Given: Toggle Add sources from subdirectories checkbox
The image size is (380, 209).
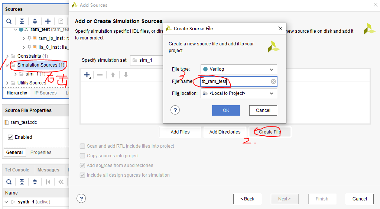Looking at the screenshot, I should pos(82,165).
